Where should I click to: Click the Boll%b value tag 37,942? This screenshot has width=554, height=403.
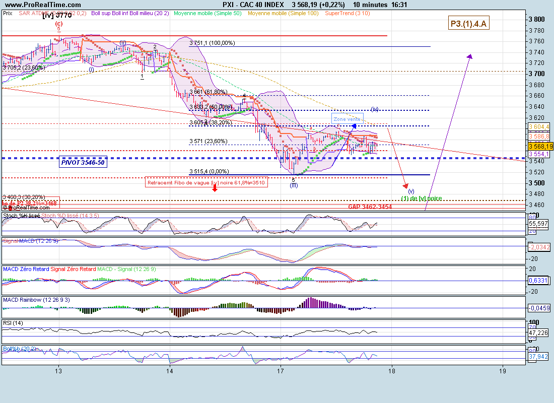coord(538,357)
